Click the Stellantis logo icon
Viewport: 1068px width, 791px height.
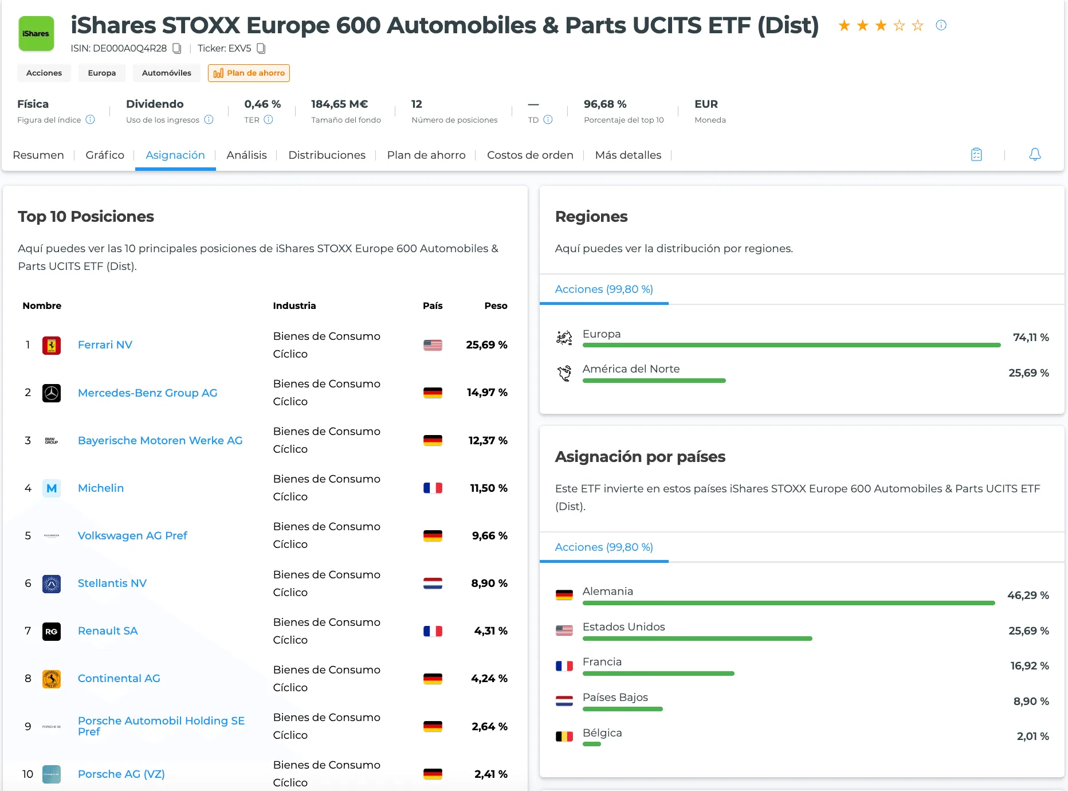(x=52, y=584)
